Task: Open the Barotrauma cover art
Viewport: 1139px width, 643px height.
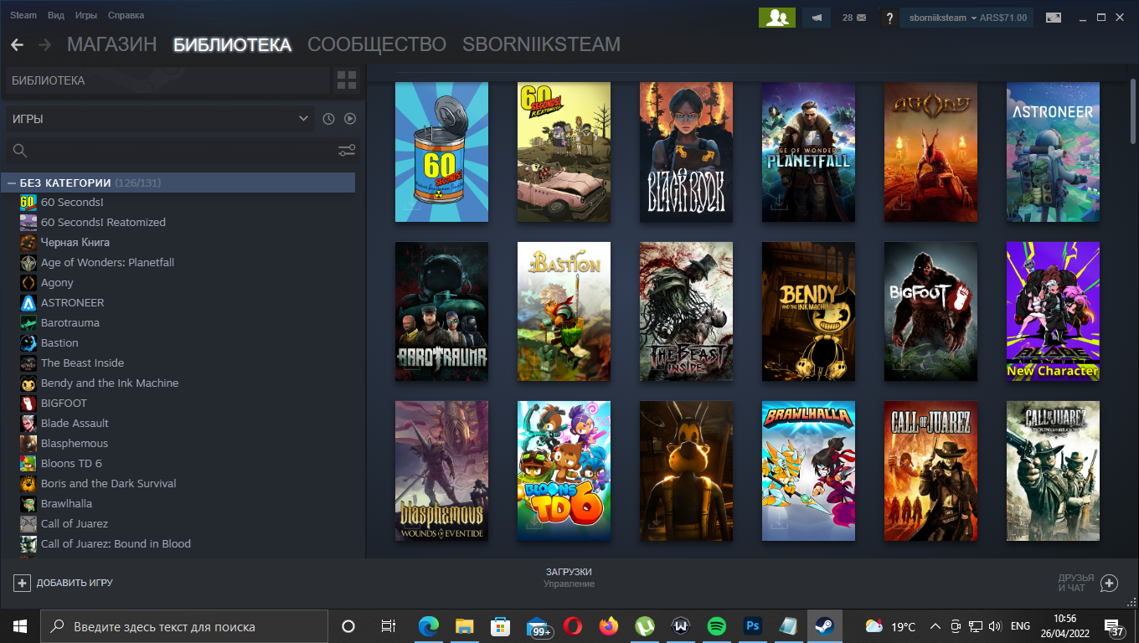Action: click(x=441, y=311)
